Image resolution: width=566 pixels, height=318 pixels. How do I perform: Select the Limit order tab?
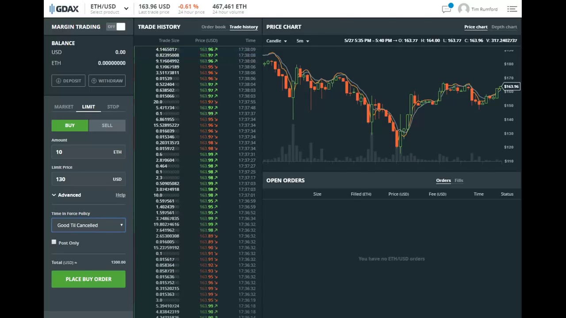(88, 106)
